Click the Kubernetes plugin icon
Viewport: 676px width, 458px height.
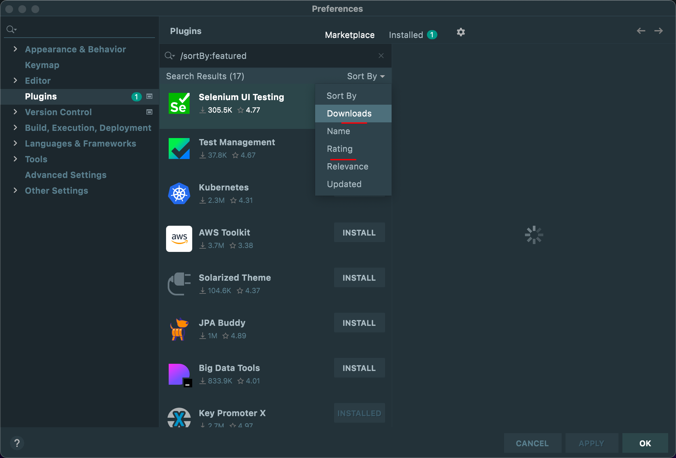pyautogui.click(x=179, y=194)
